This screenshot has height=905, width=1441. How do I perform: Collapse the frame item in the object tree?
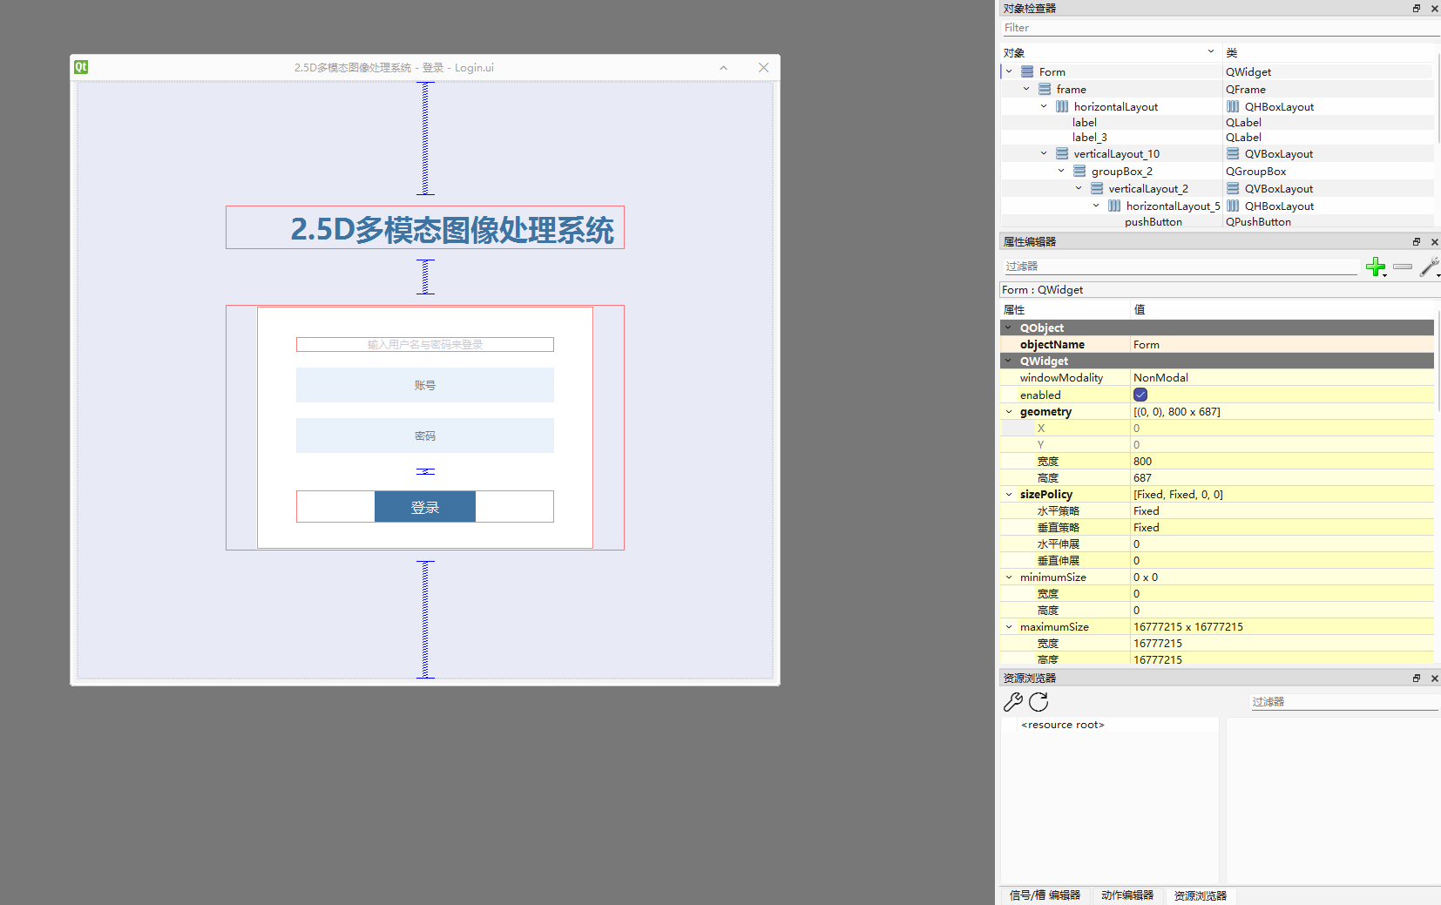1026,89
